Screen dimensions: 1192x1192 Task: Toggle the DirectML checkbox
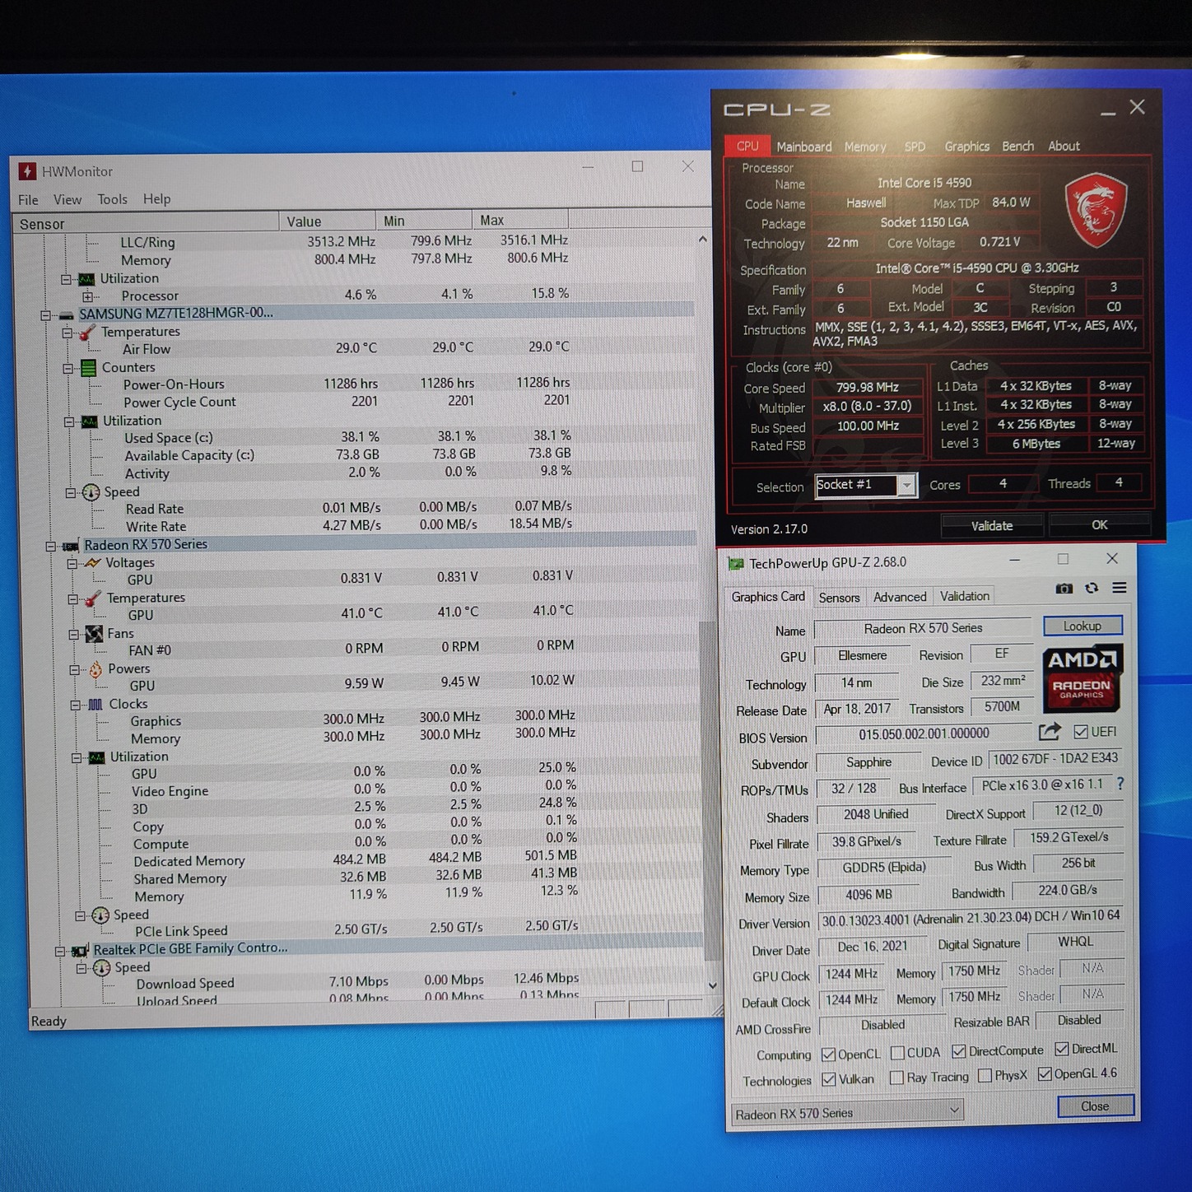tap(1062, 1049)
